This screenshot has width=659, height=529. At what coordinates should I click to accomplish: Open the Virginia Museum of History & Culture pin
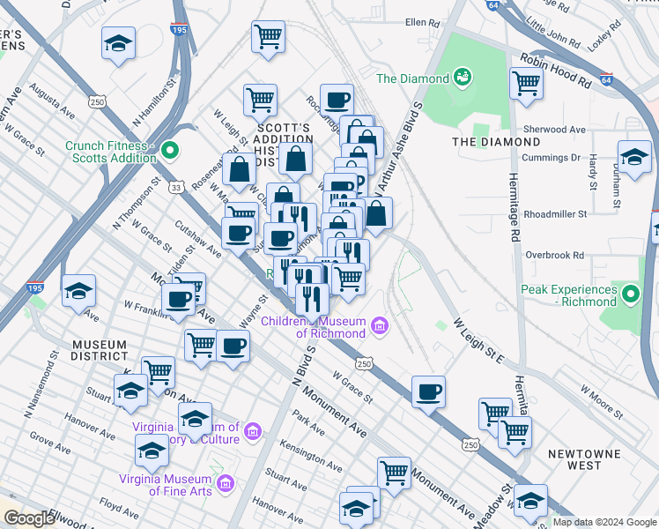pyautogui.click(x=253, y=431)
